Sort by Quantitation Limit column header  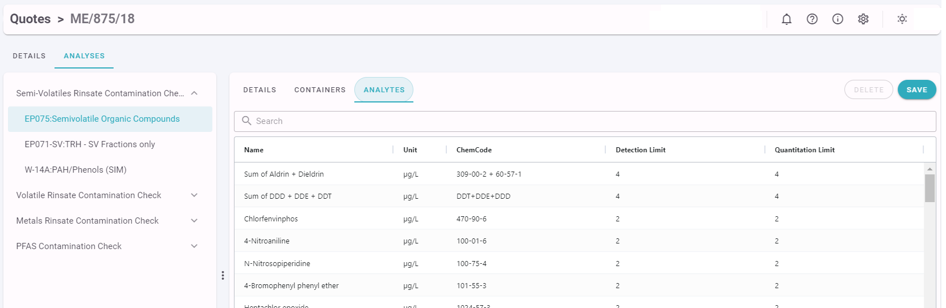click(x=805, y=150)
